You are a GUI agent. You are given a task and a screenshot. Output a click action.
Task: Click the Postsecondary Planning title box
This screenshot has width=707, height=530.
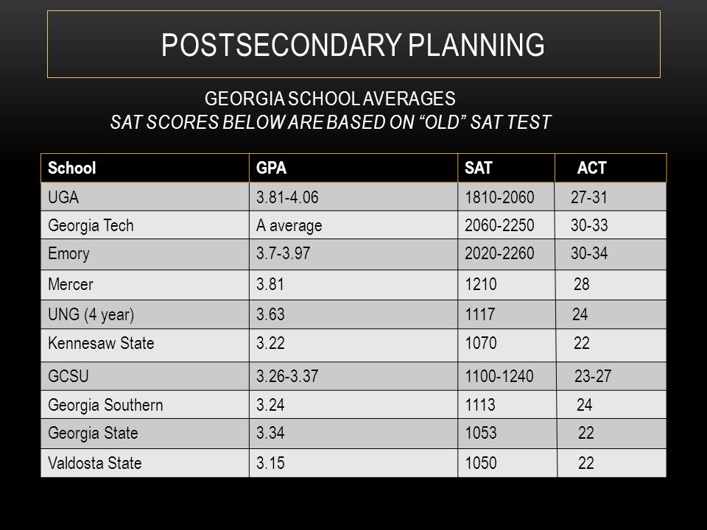tap(353, 44)
